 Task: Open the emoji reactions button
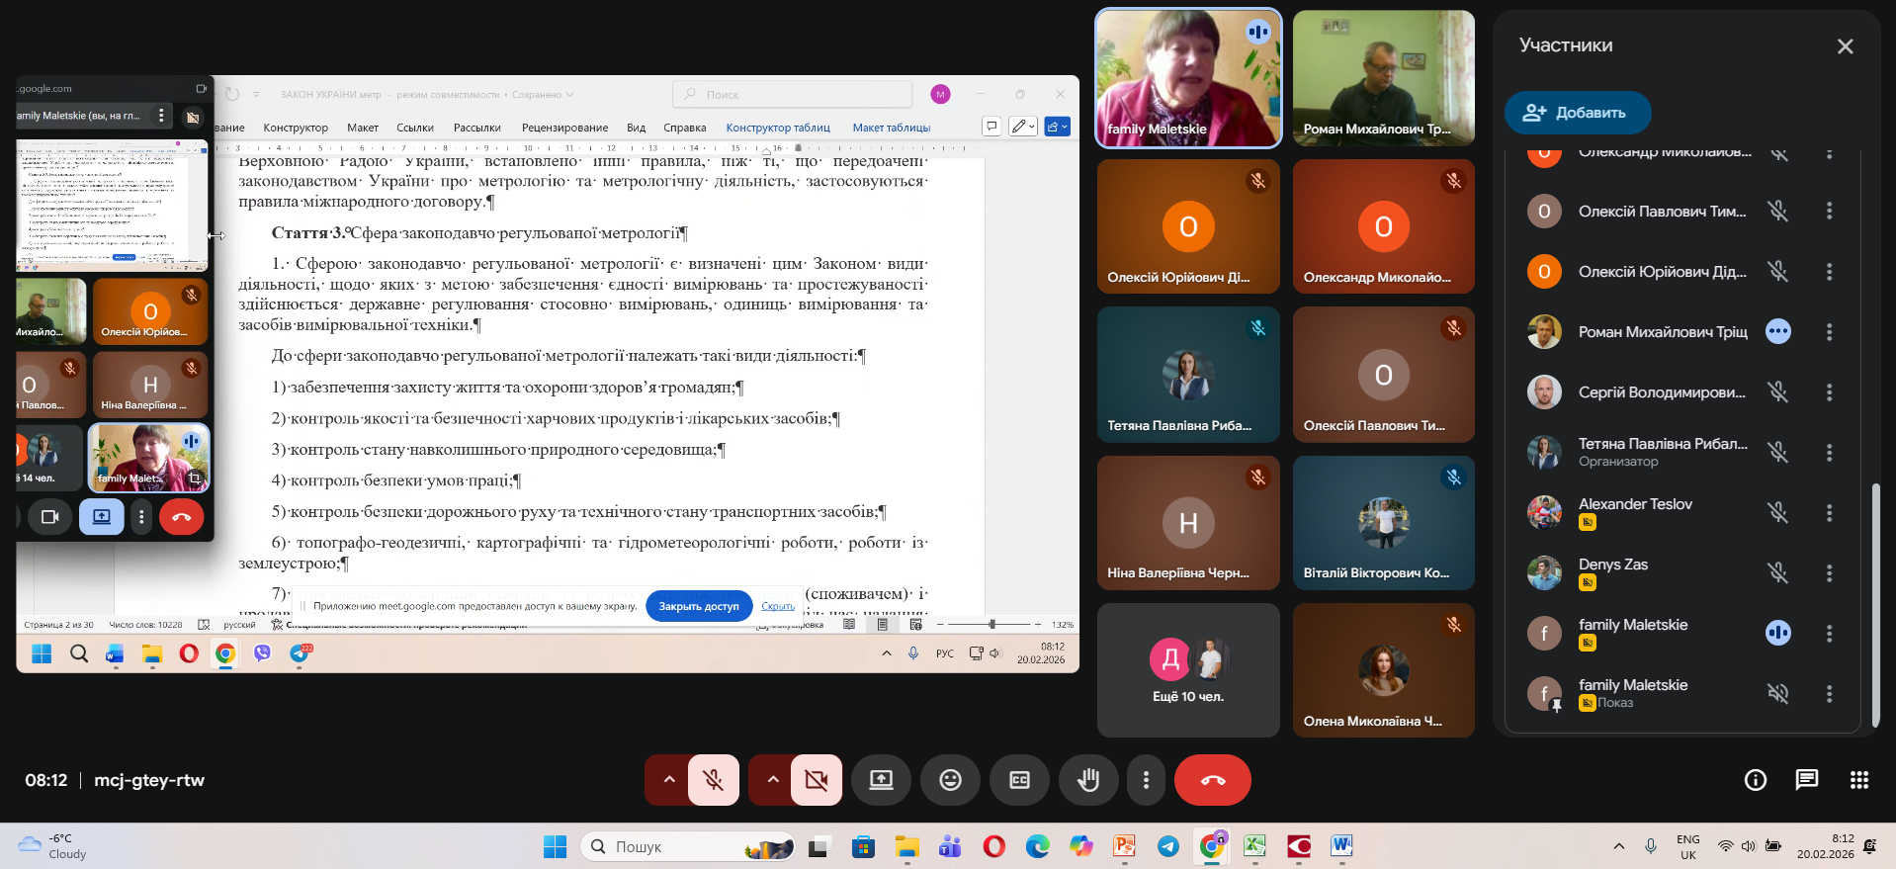pos(950,780)
